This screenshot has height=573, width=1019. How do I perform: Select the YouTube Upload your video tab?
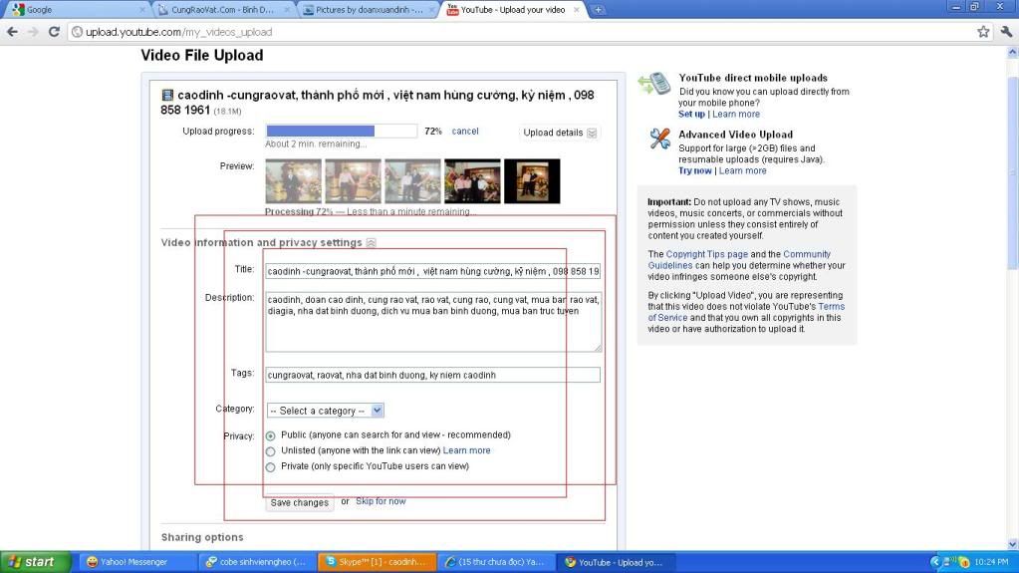click(x=513, y=10)
